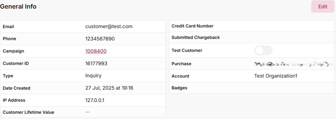Click the Test Organization1 account value

pyautogui.click(x=275, y=76)
